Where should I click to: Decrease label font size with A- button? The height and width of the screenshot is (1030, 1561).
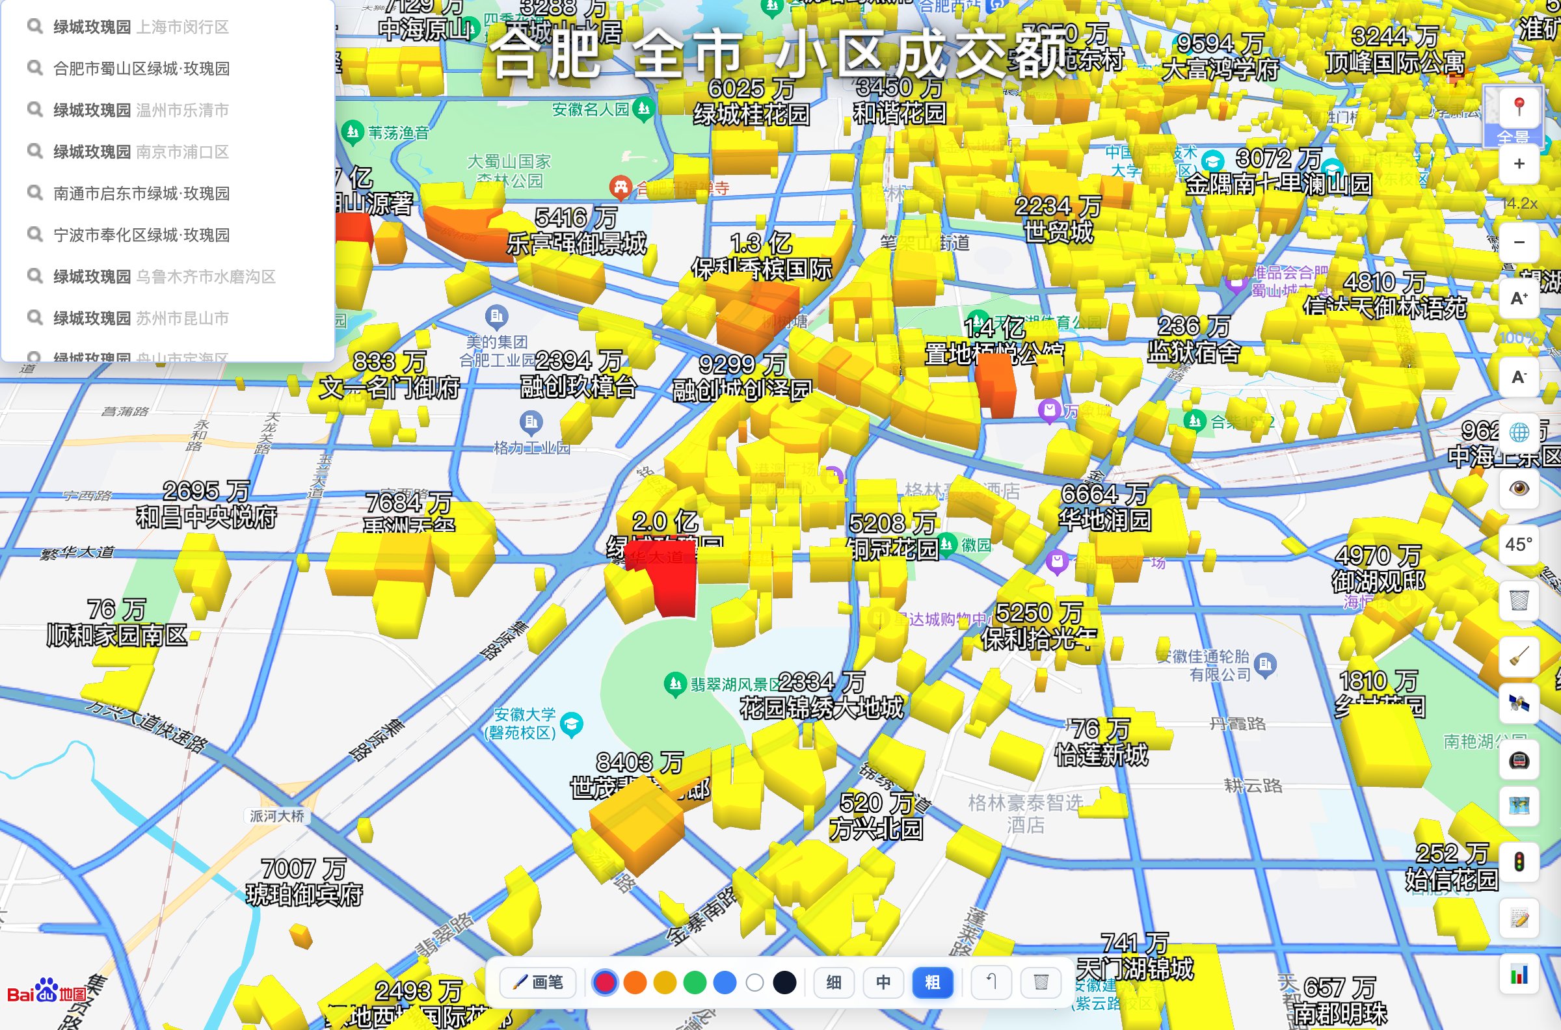[1518, 377]
